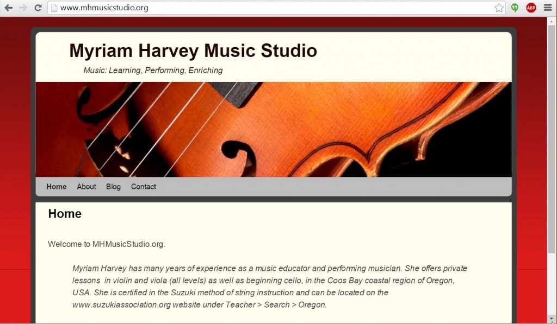Open the Blog navigation item
The width and height of the screenshot is (557, 324).
tap(113, 187)
